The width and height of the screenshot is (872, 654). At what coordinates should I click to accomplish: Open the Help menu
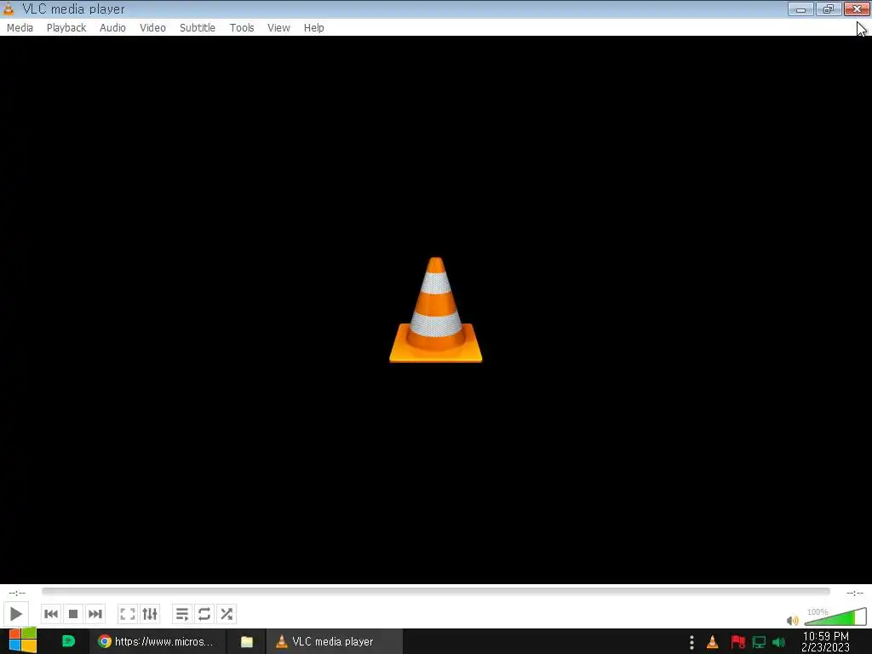pos(313,28)
